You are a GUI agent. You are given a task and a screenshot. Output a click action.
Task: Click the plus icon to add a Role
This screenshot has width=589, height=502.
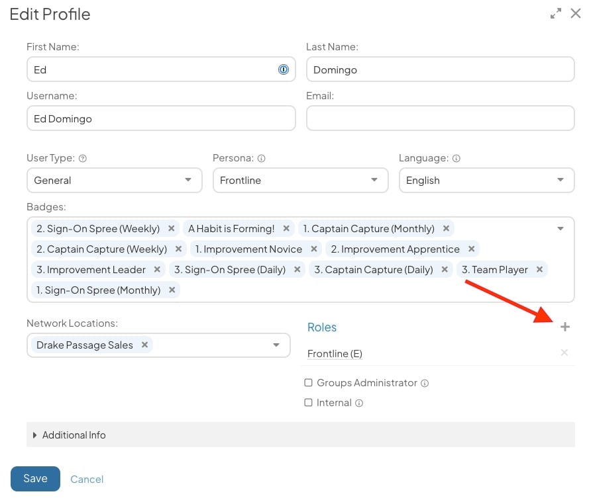tap(565, 326)
